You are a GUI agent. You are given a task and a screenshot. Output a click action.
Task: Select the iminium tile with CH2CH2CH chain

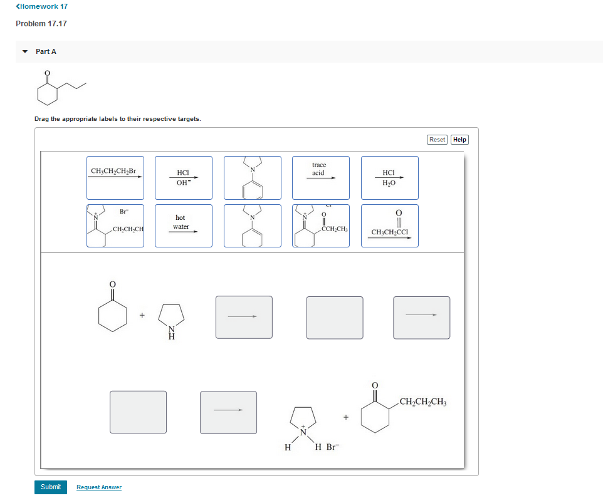115,226
